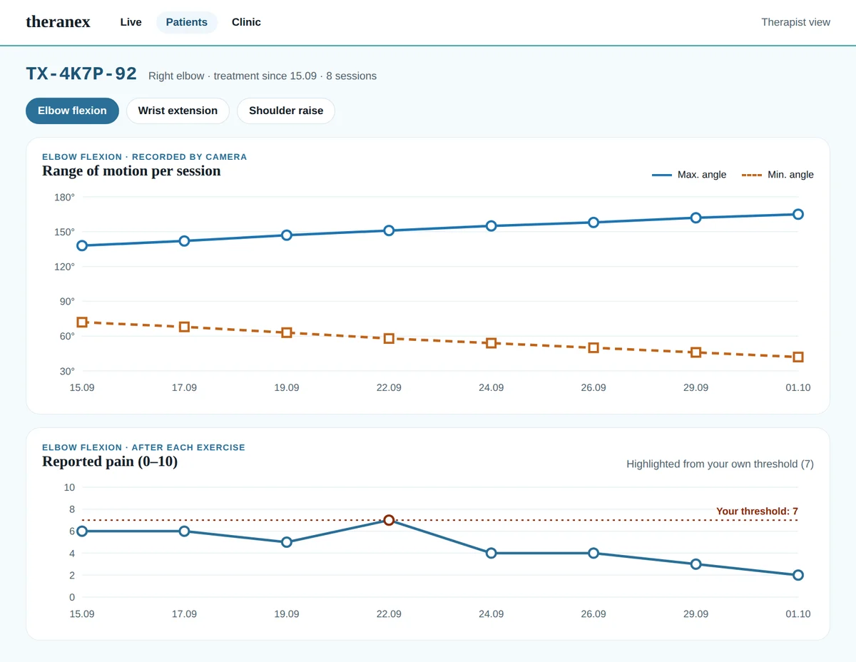Switch to the Clinic tab
The image size is (856, 662).
point(246,22)
